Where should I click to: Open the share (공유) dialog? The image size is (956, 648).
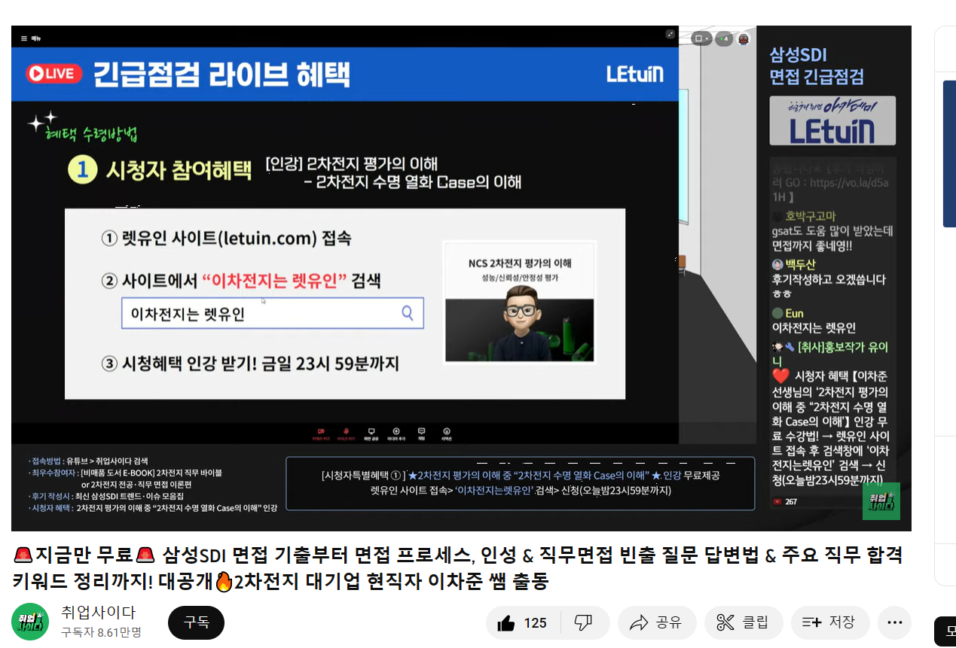tap(655, 622)
